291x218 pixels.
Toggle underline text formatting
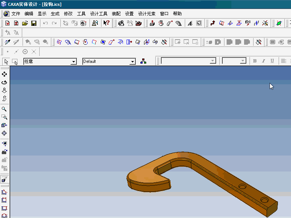pyautogui.click(x=272, y=61)
